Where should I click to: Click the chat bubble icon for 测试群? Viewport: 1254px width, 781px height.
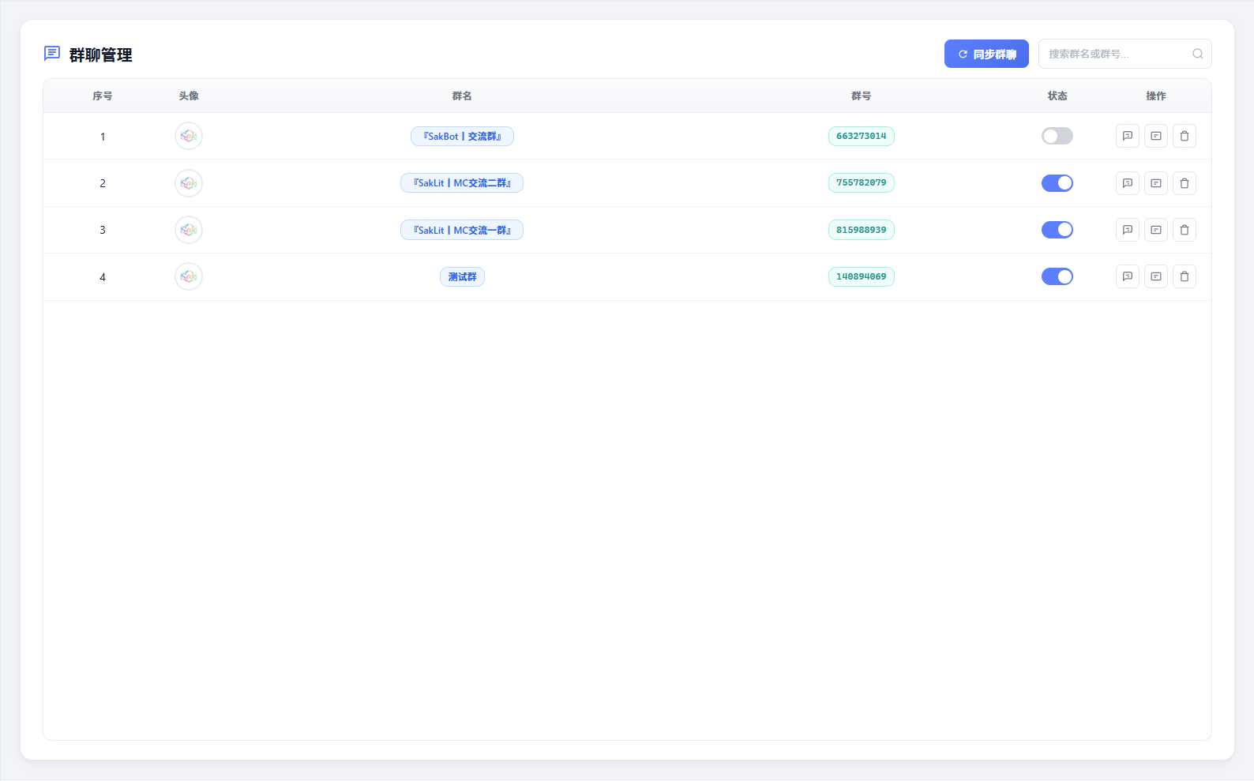(1128, 276)
